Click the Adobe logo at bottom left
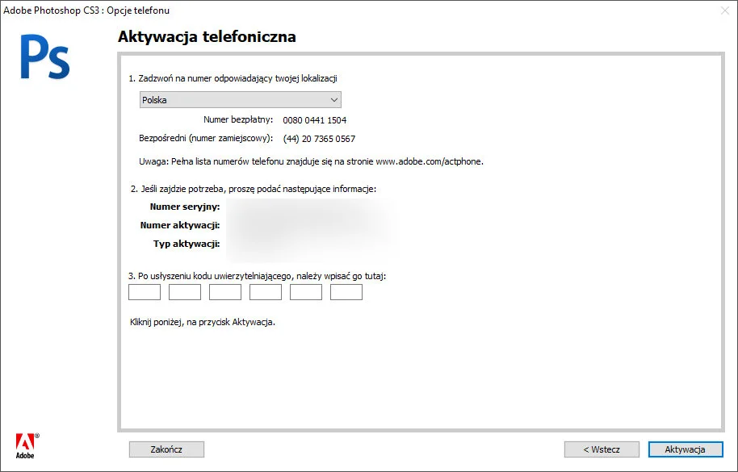The image size is (738, 472). pyautogui.click(x=26, y=445)
